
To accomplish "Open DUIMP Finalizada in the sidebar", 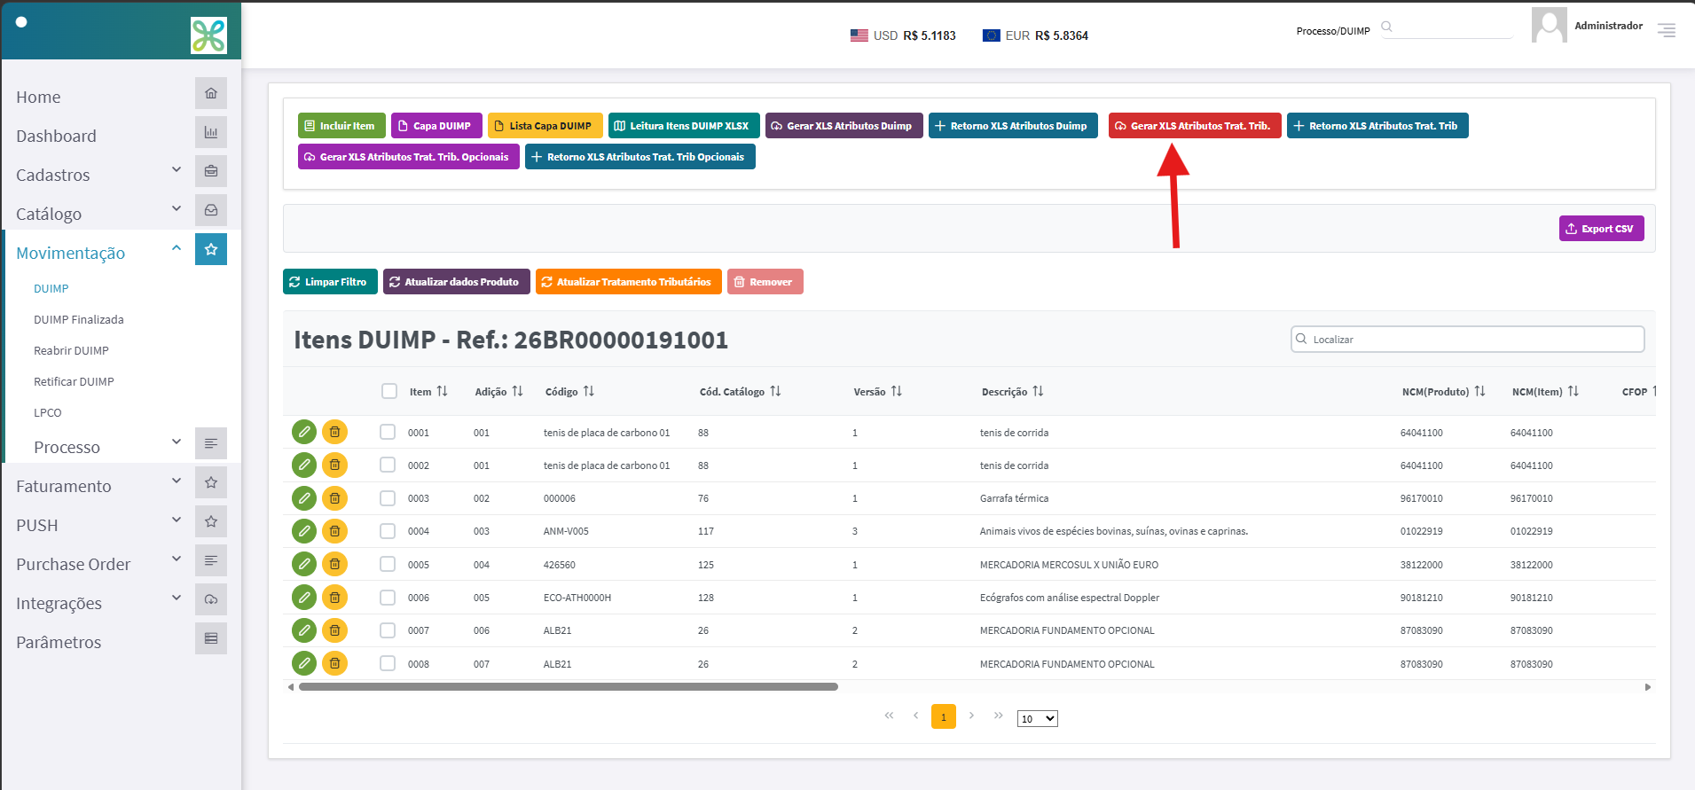I will click(79, 320).
